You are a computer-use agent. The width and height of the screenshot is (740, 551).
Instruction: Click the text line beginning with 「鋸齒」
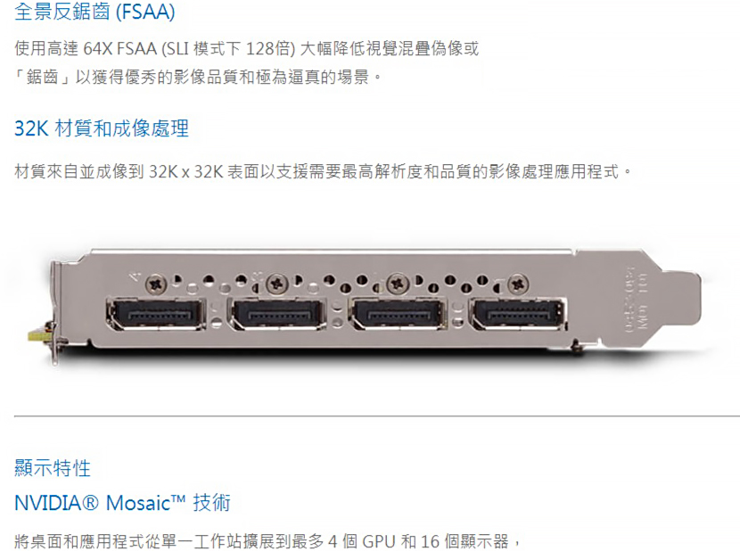(x=198, y=77)
